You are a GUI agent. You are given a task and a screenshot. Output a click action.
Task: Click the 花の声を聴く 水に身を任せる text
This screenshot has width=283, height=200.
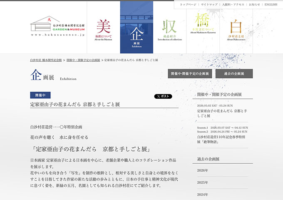(59, 137)
